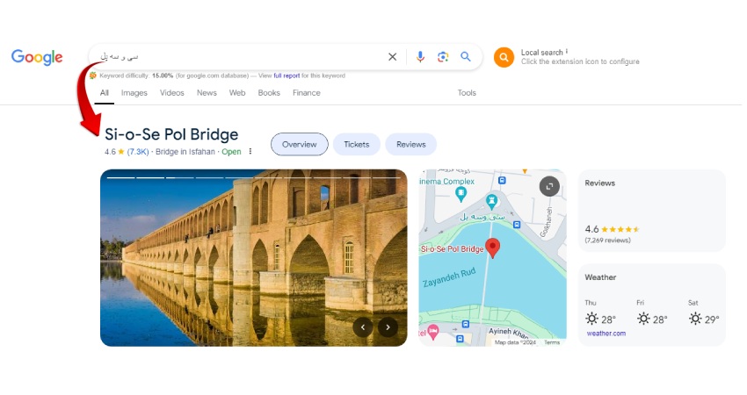Open the News results tab
The image size is (747, 395).
207,93
